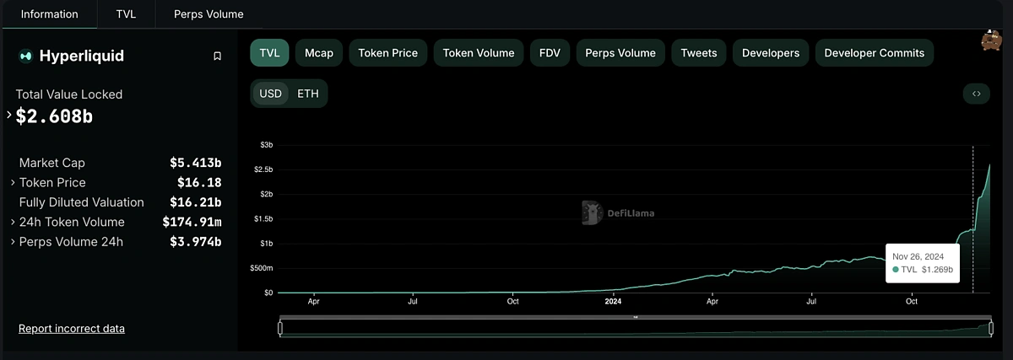
Task: Click the Nov 26, 2024 tooltip date
Action: coord(918,256)
